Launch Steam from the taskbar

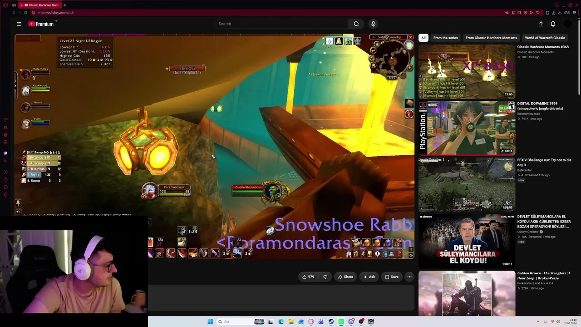click(x=331, y=322)
